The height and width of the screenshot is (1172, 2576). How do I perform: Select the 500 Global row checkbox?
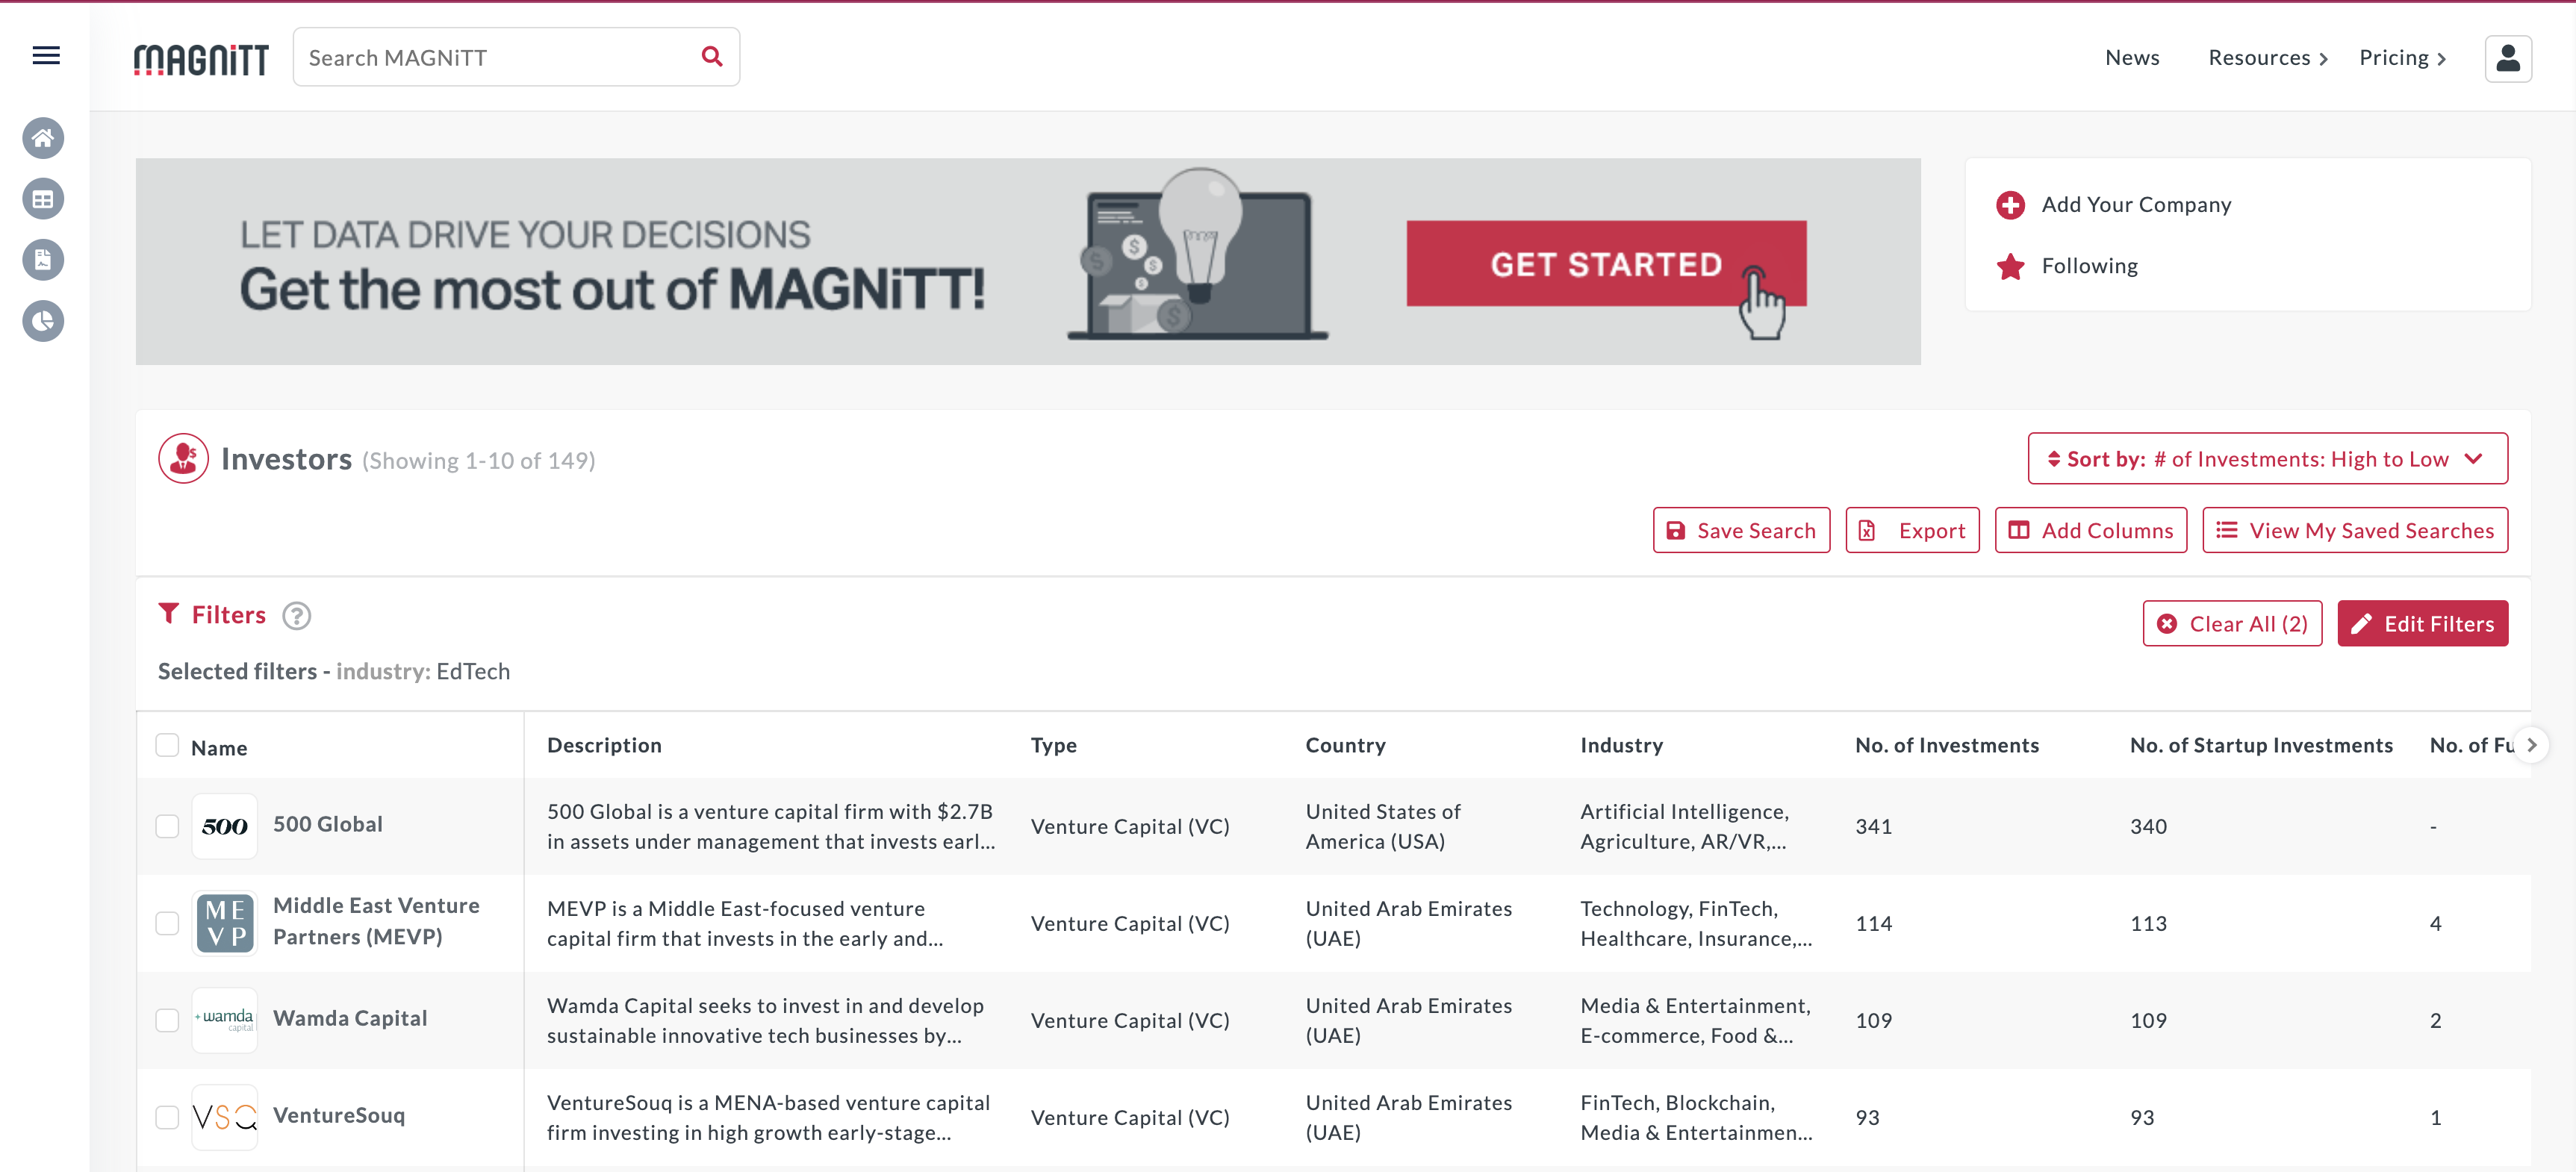point(167,826)
